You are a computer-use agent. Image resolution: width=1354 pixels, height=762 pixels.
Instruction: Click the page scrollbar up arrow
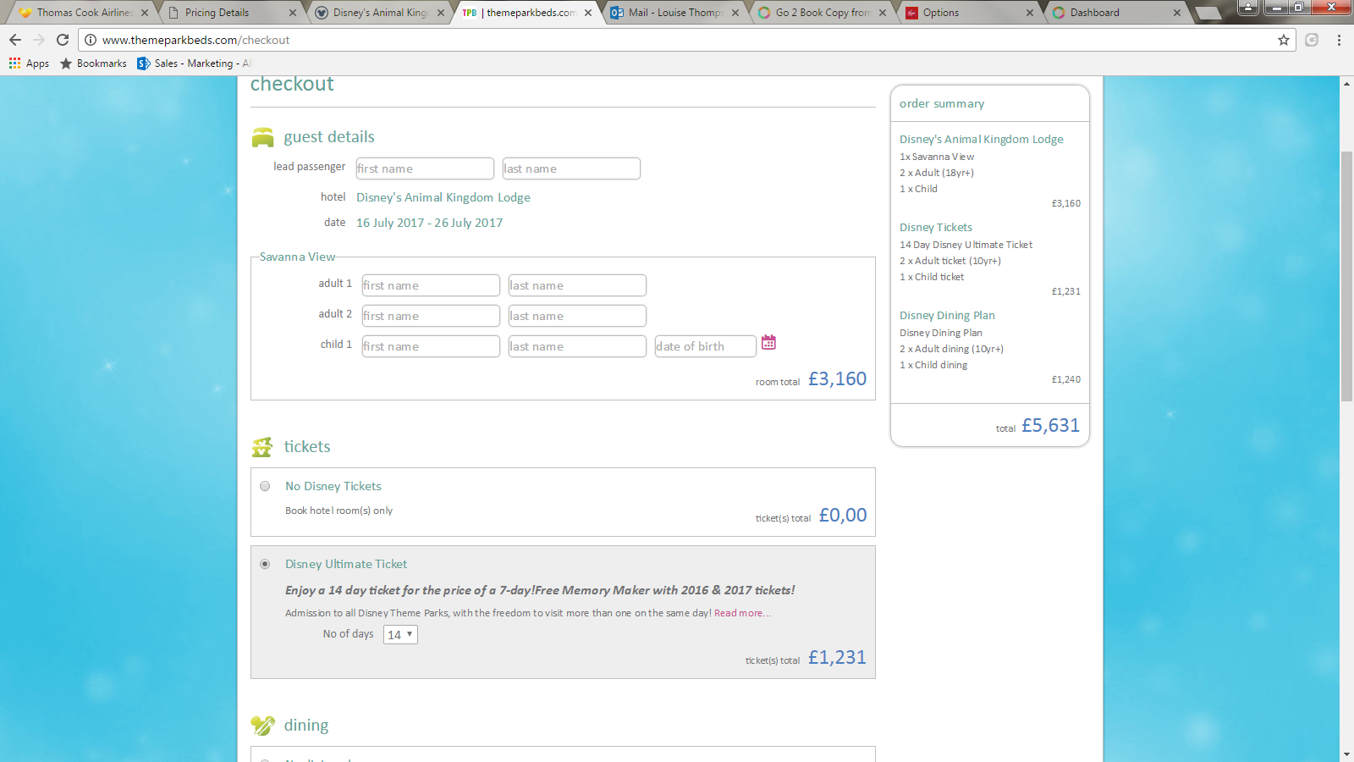(x=1346, y=83)
